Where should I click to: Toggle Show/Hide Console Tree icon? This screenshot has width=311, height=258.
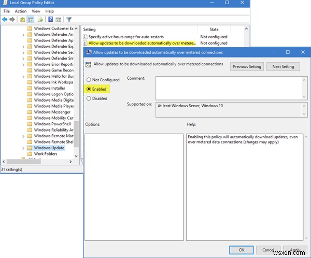(x=31, y=20)
